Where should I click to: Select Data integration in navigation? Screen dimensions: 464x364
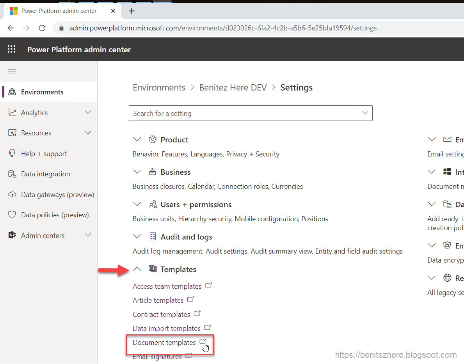[49, 174]
